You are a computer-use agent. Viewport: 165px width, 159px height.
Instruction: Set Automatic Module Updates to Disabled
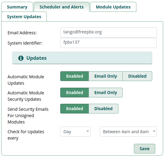137,76
